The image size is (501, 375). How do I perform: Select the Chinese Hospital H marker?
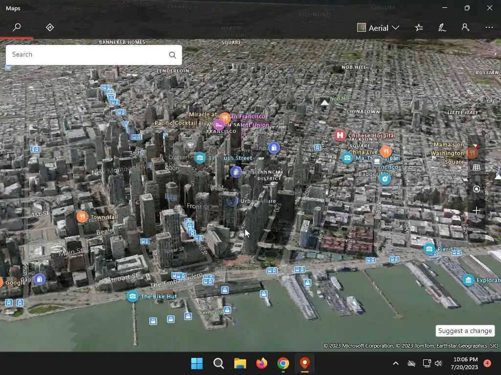340,135
